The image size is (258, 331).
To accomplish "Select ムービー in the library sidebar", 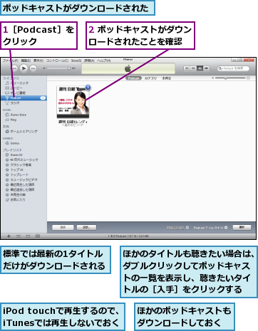I will coord(24,88).
